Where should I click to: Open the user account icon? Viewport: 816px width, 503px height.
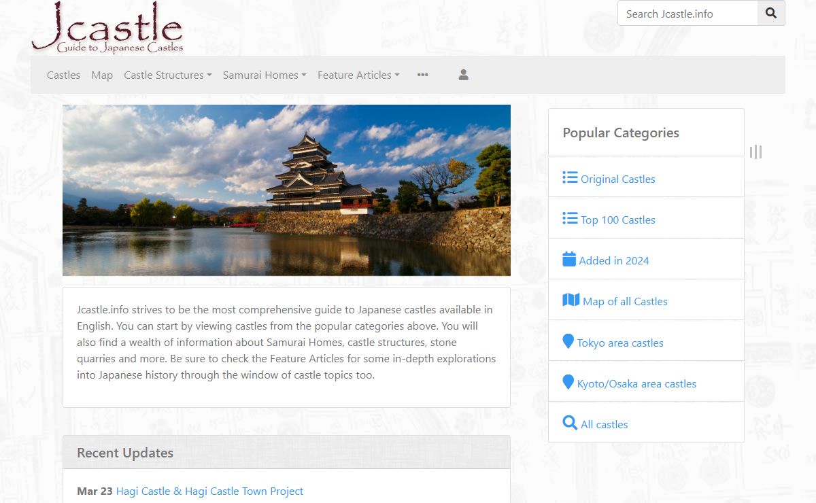464,75
